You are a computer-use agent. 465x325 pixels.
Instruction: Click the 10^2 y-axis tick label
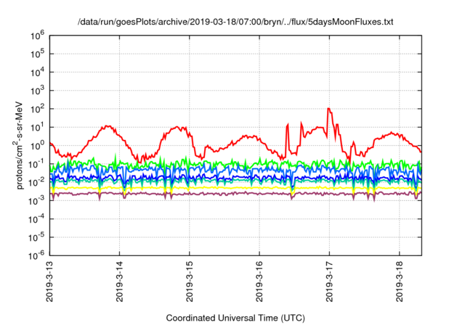[37, 109]
